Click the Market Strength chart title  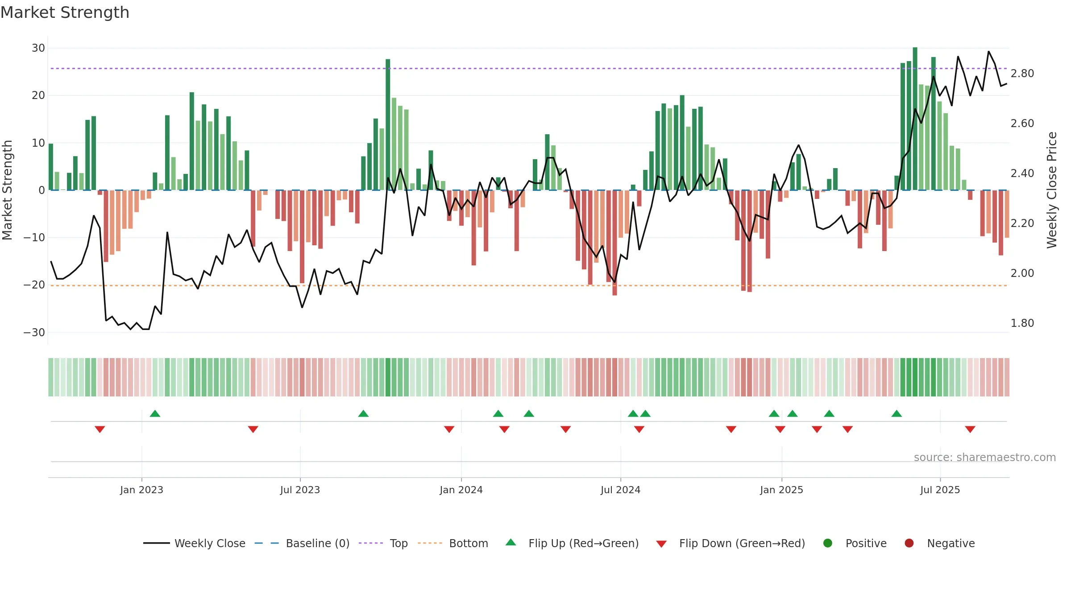point(65,12)
